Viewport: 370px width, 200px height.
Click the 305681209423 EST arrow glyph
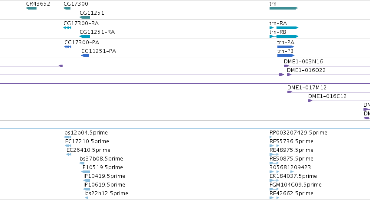pyautogui.click(x=281, y=172)
